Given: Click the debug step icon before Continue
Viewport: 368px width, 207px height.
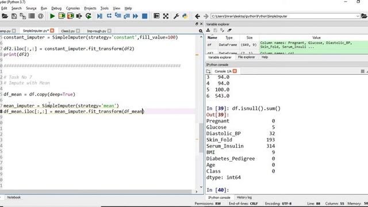Looking at the screenshot, I should 126,16.
